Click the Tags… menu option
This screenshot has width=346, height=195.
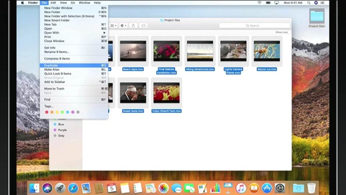(x=49, y=106)
